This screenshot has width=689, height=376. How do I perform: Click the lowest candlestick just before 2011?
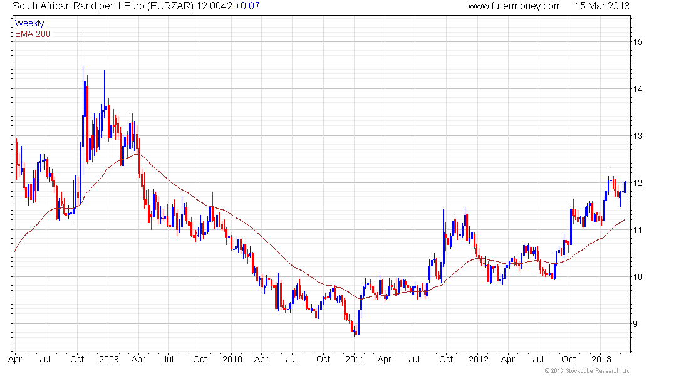pos(356,330)
